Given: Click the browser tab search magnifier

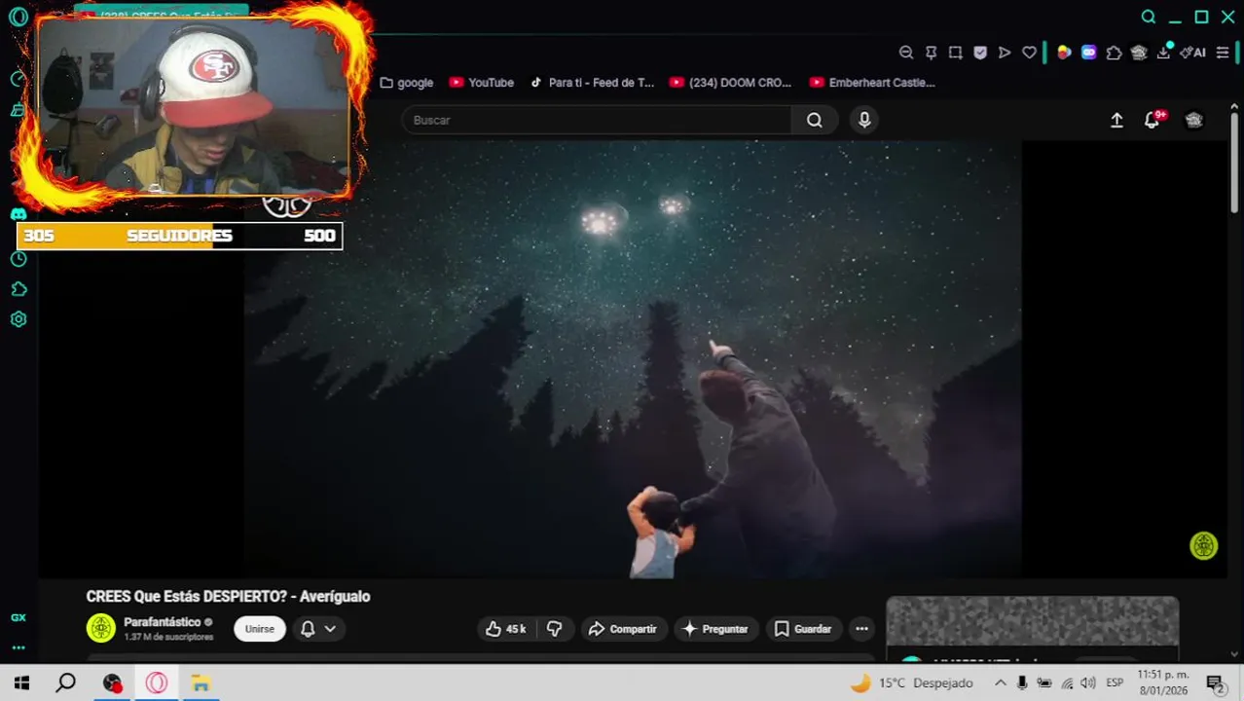Looking at the screenshot, I should [x=1149, y=17].
